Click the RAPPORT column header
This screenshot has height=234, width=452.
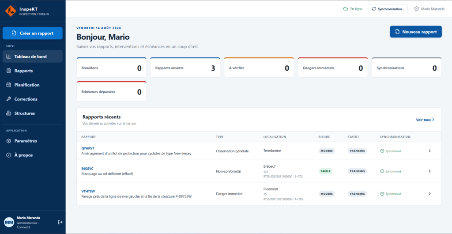click(x=89, y=137)
